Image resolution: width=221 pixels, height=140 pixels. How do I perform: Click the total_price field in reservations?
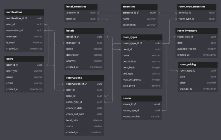point(84,120)
